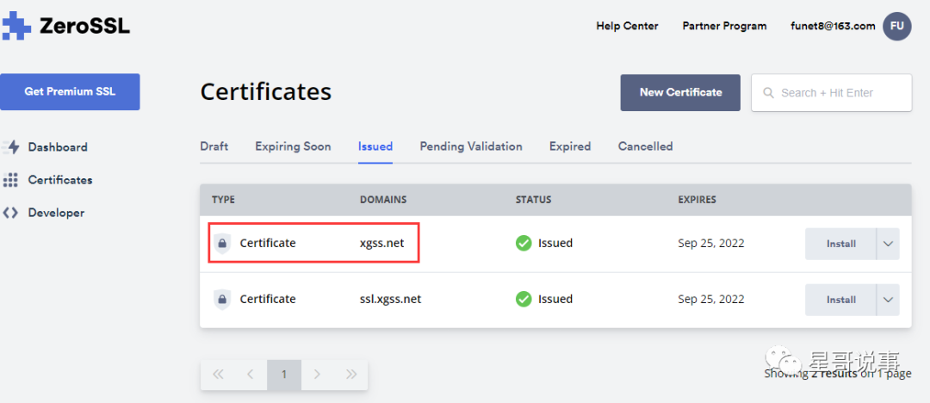Click the STATUS column header
The height and width of the screenshot is (403, 930).
click(533, 200)
